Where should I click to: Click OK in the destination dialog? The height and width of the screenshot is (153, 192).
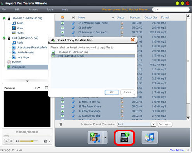click(x=112, y=92)
